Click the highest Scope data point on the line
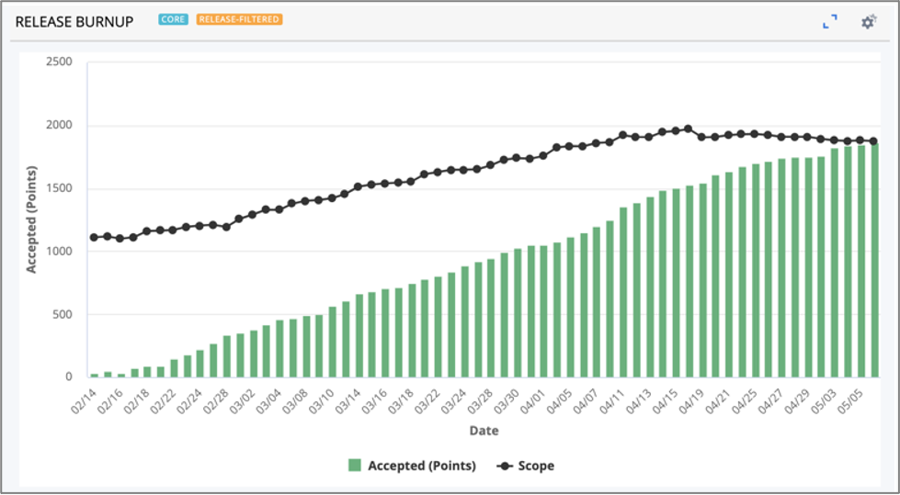This screenshot has width=900, height=495. coord(688,129)
